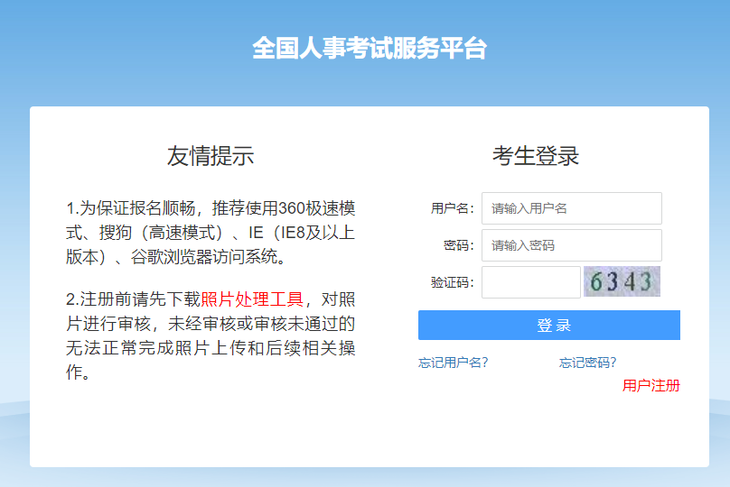Focus the 密码 password input field

571,245
